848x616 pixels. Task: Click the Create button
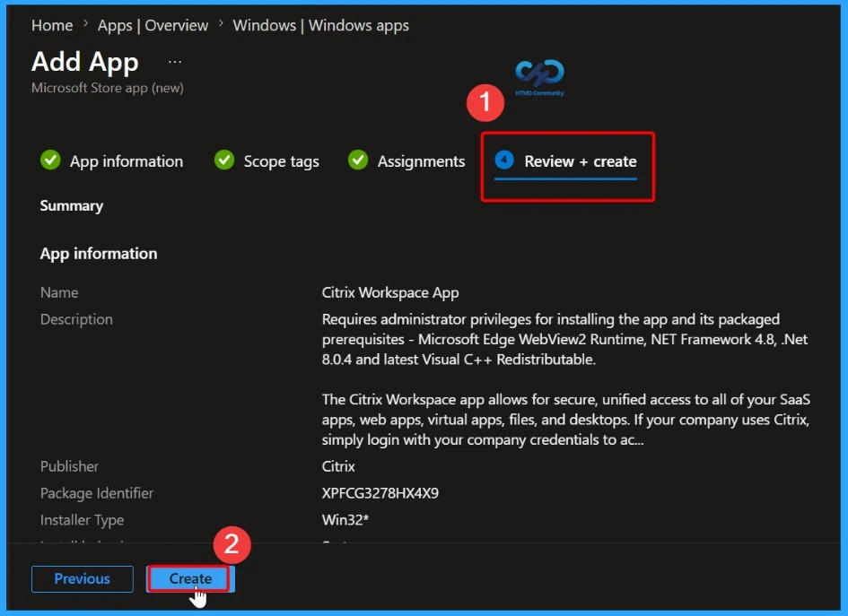[190, 578]
